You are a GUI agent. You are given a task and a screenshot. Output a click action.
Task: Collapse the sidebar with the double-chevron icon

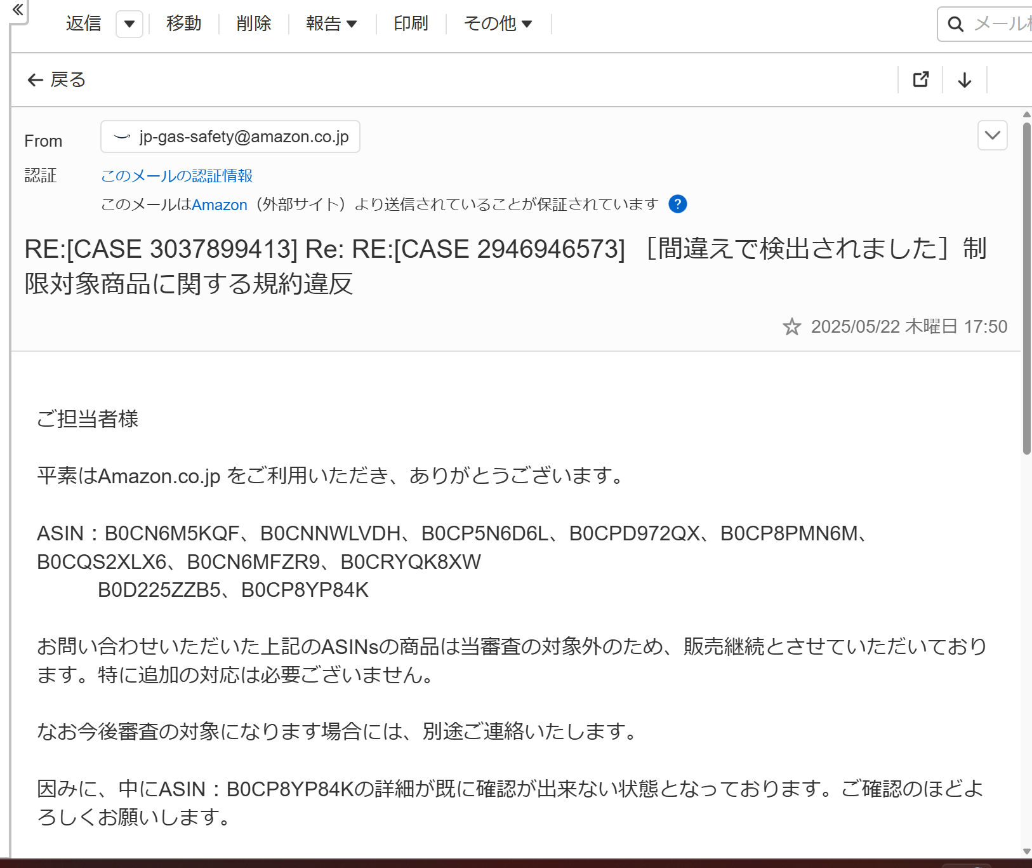(x=17, y=10)
